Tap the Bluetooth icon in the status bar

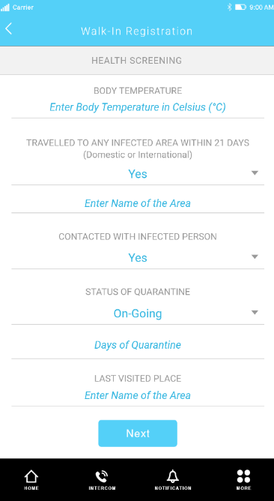229,7
